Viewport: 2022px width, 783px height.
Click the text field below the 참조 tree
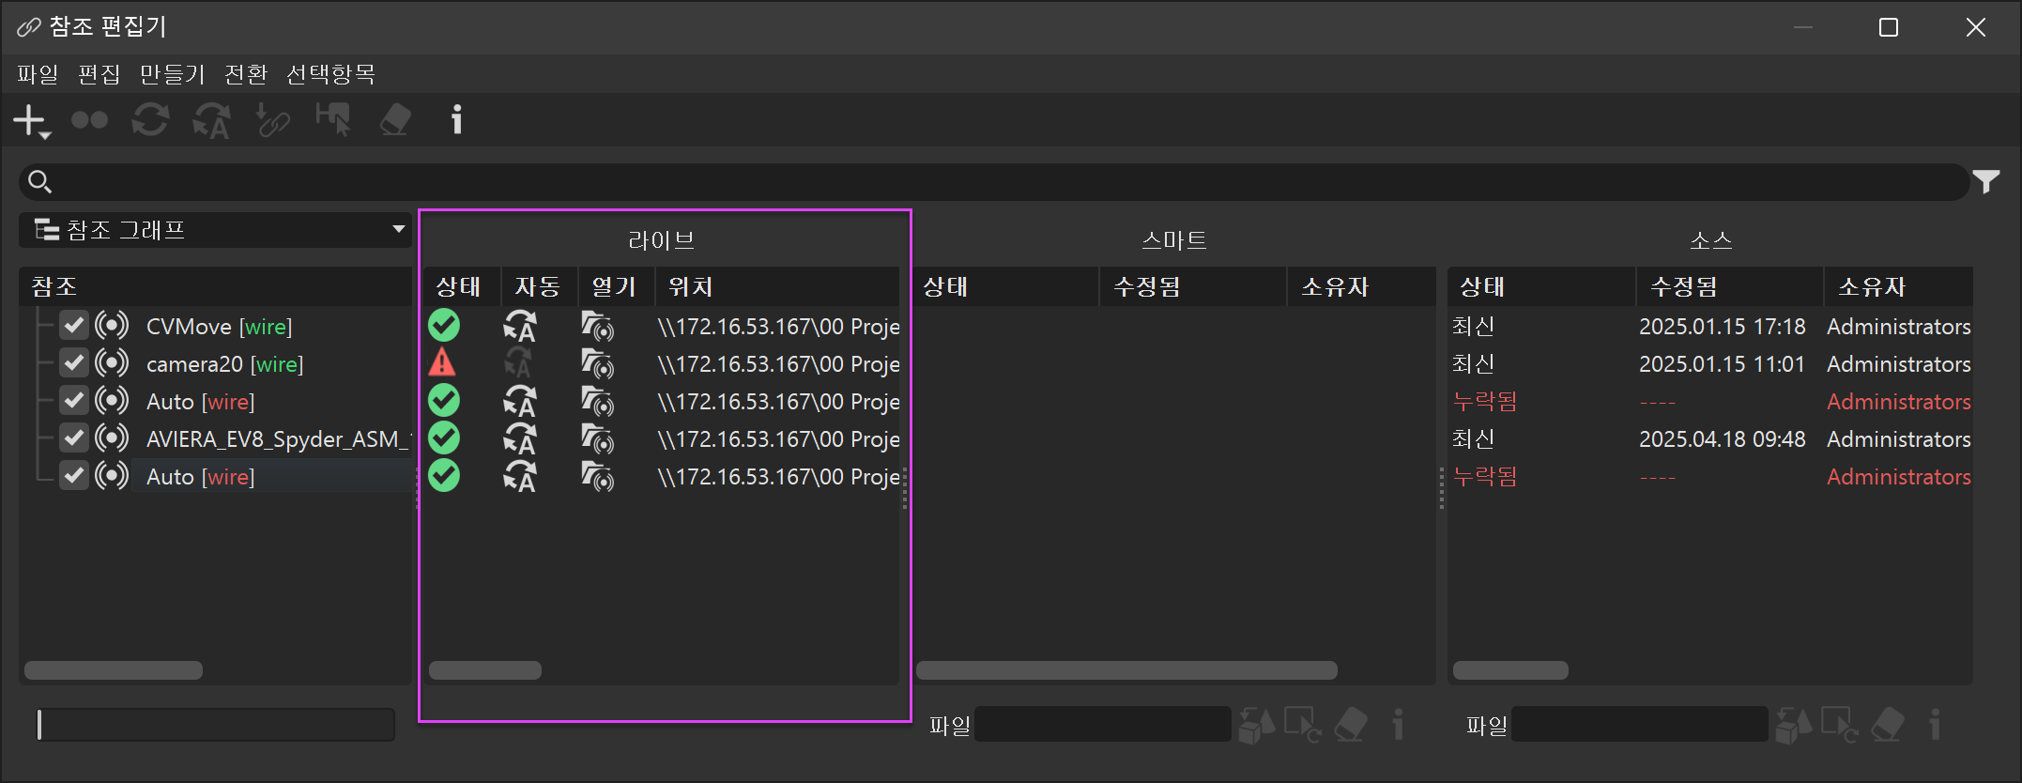pyautogui.click(x=216, y=725)
